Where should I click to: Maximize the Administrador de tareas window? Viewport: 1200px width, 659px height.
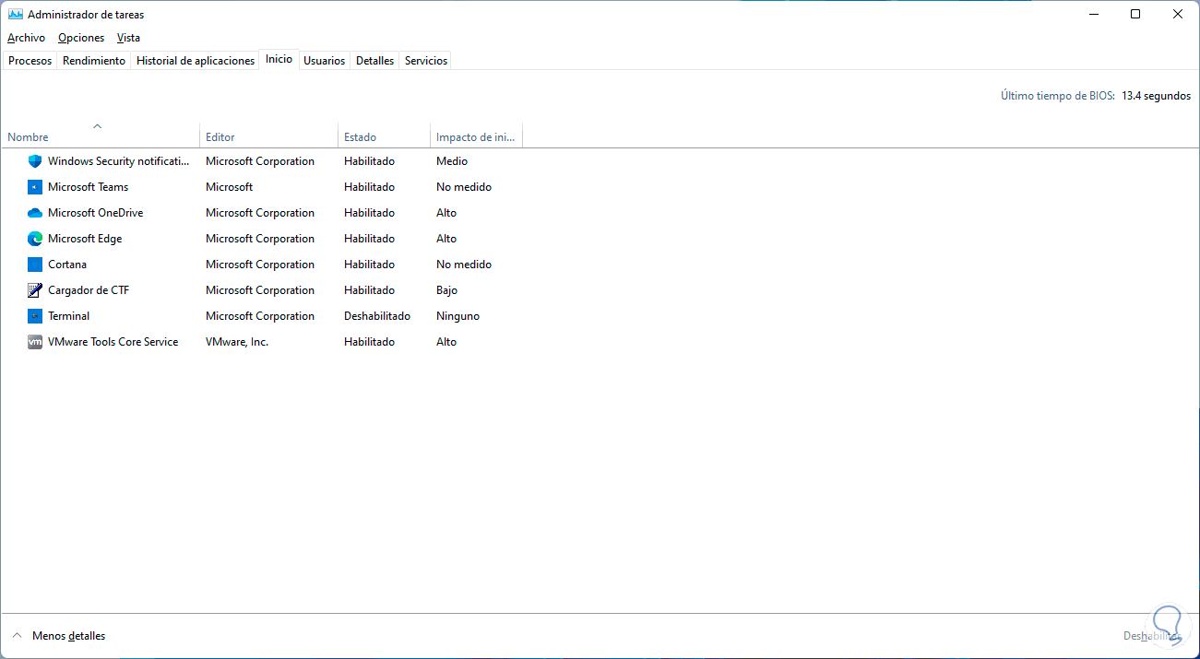(x=1135, y=14)
